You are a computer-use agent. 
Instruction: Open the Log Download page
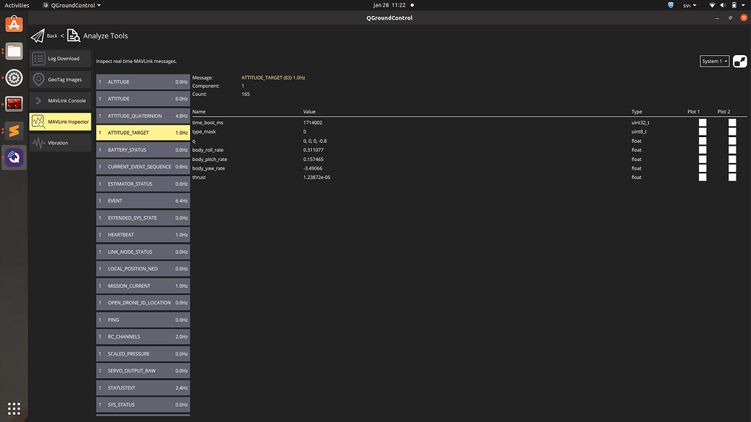pyautogui.click(x=60, y=59)
